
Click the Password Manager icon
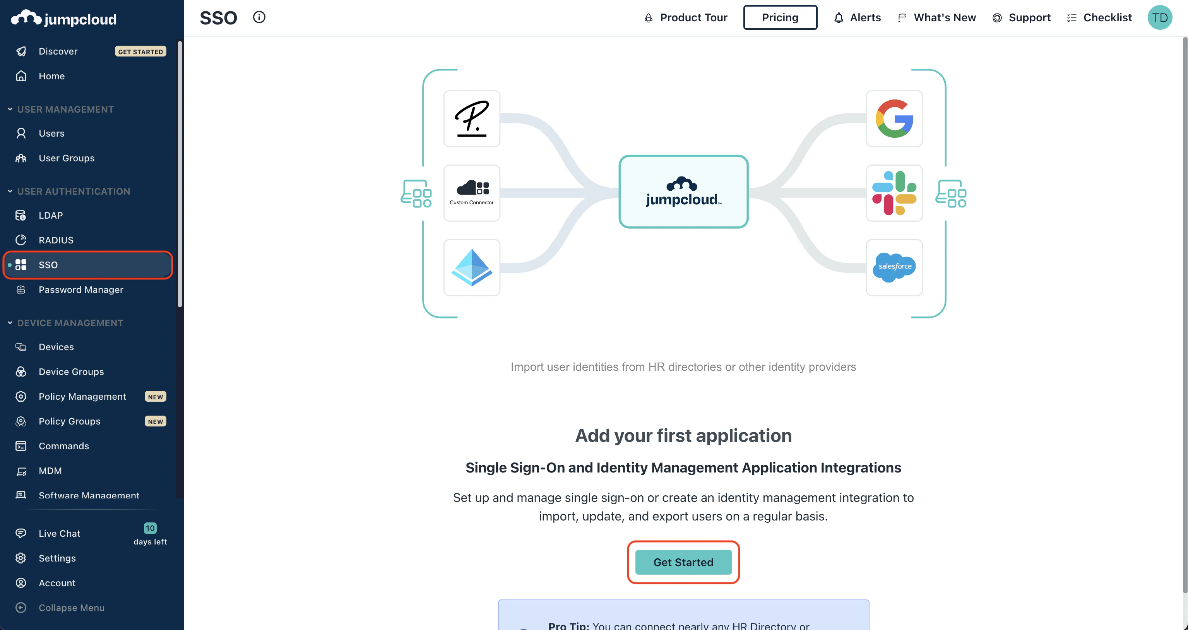(21, 289)
